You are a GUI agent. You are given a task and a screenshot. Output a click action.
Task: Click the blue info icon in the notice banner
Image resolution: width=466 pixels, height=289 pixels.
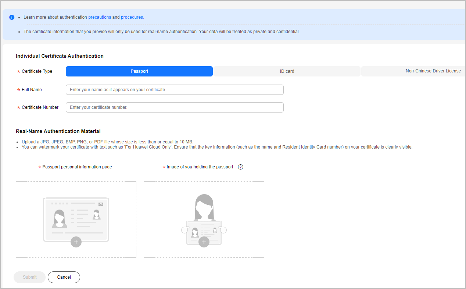point(12,17)
